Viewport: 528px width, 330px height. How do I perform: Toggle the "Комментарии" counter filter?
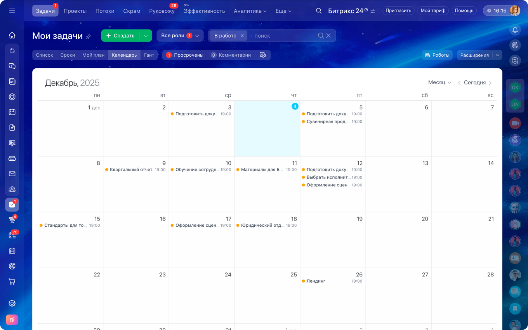(231, 55)
